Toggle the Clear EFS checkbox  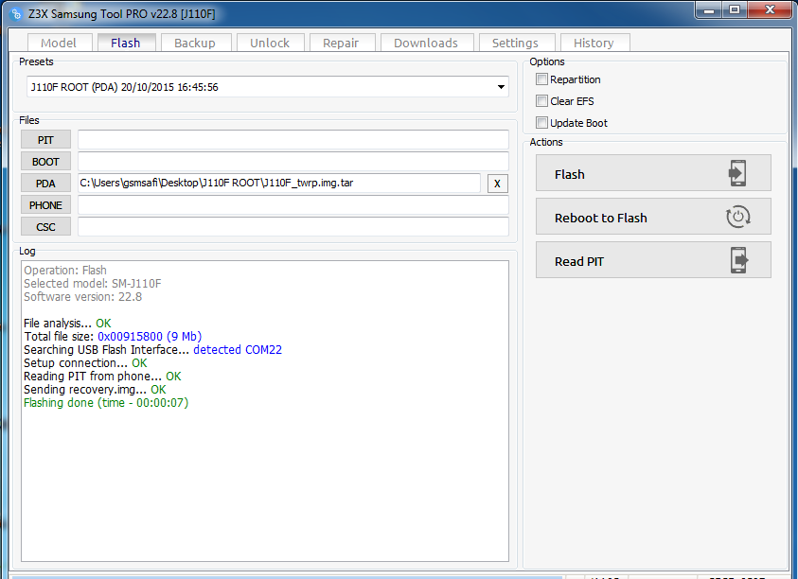(x=542, y=101)
